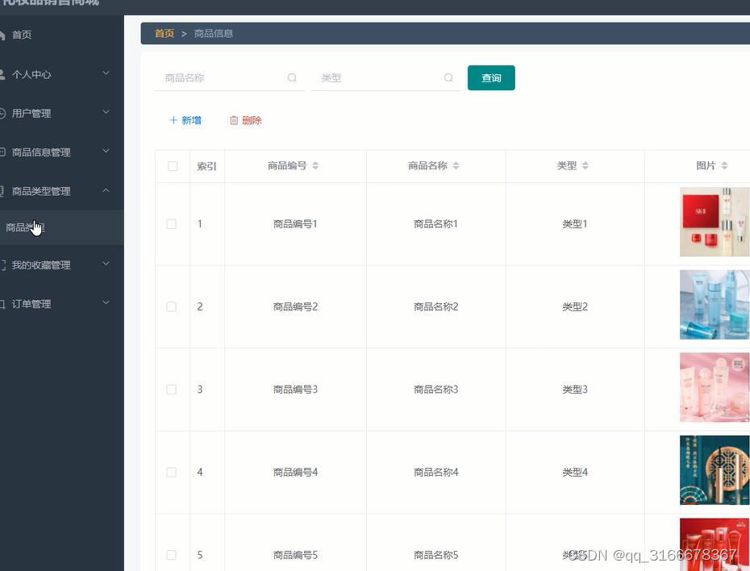Click the cell 类型4
The image size is (750, 571).
click(x=575, y=472)
